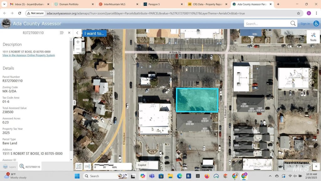Click the overview map arrow button
Screen dimensions: 321x181
pyautogui.click(x=316, y=166)
